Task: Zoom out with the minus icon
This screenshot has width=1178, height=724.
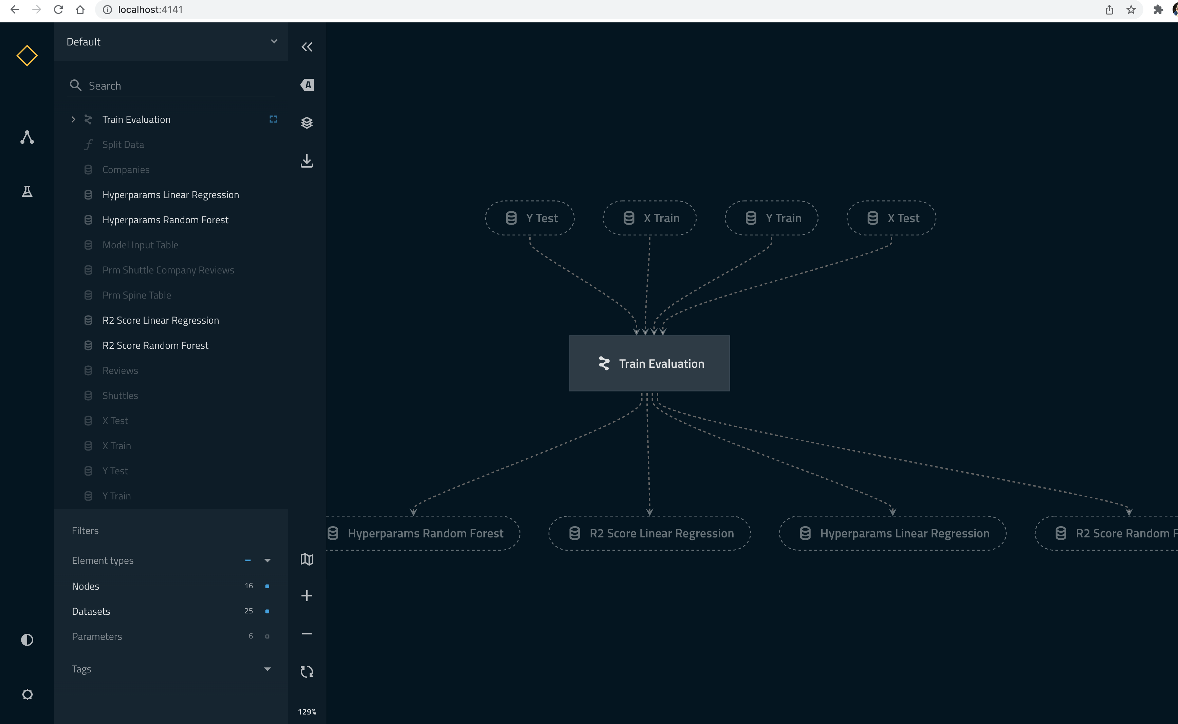Action: (x=307, y=633)
